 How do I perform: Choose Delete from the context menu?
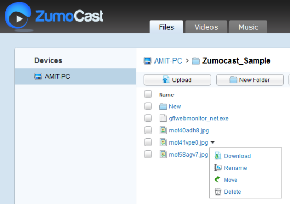[233, 192]
